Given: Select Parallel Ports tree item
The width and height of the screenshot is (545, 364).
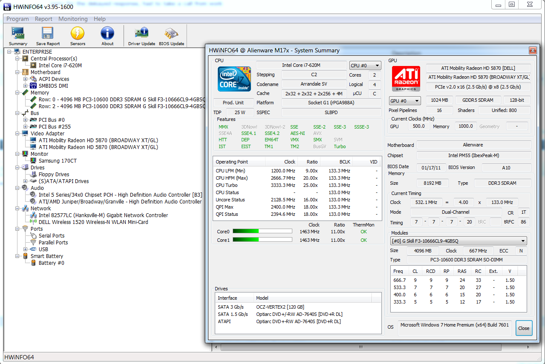Looking at the screenshot, I should [53, 242].
